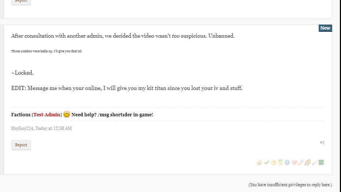341x192 pixels.
Task: Click the Report button under ShyGuy224's post
Action: click(21, 145)
